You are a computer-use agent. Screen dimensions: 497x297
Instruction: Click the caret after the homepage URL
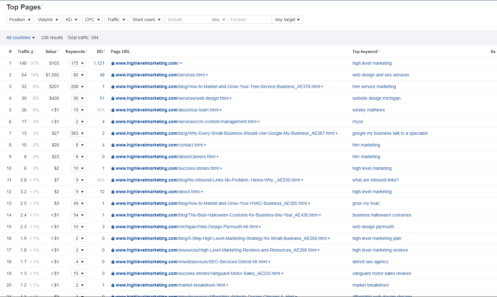coord(181,63)
